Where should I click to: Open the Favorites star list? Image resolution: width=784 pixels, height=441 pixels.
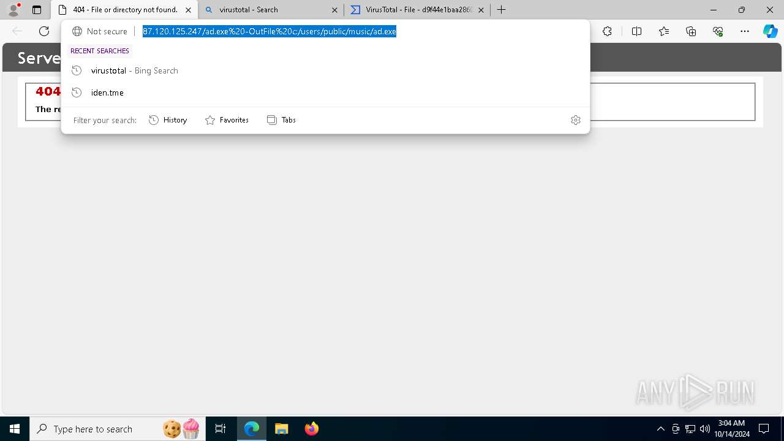coord(664,31)
